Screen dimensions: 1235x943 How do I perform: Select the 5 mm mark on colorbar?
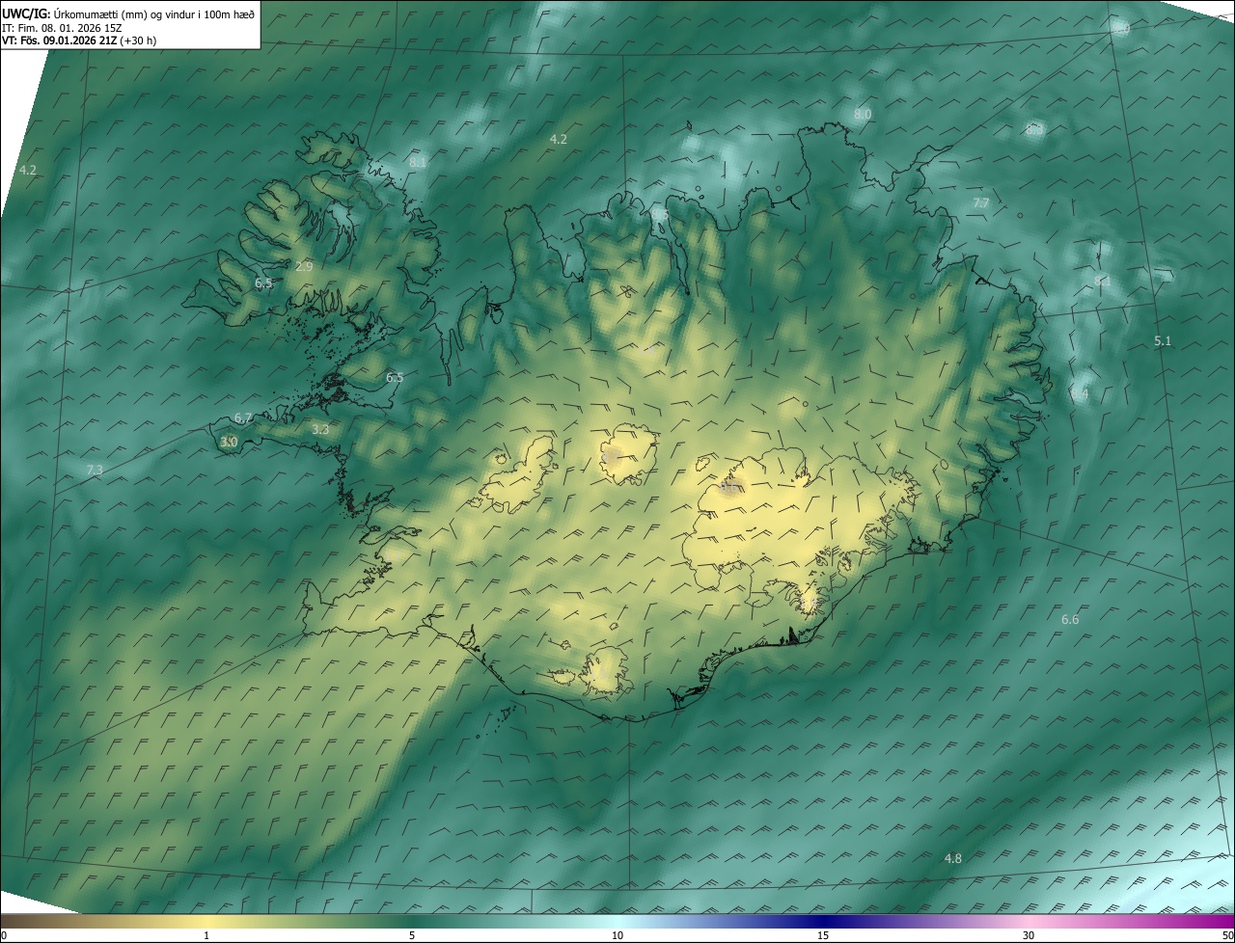[x=412, y=935]
